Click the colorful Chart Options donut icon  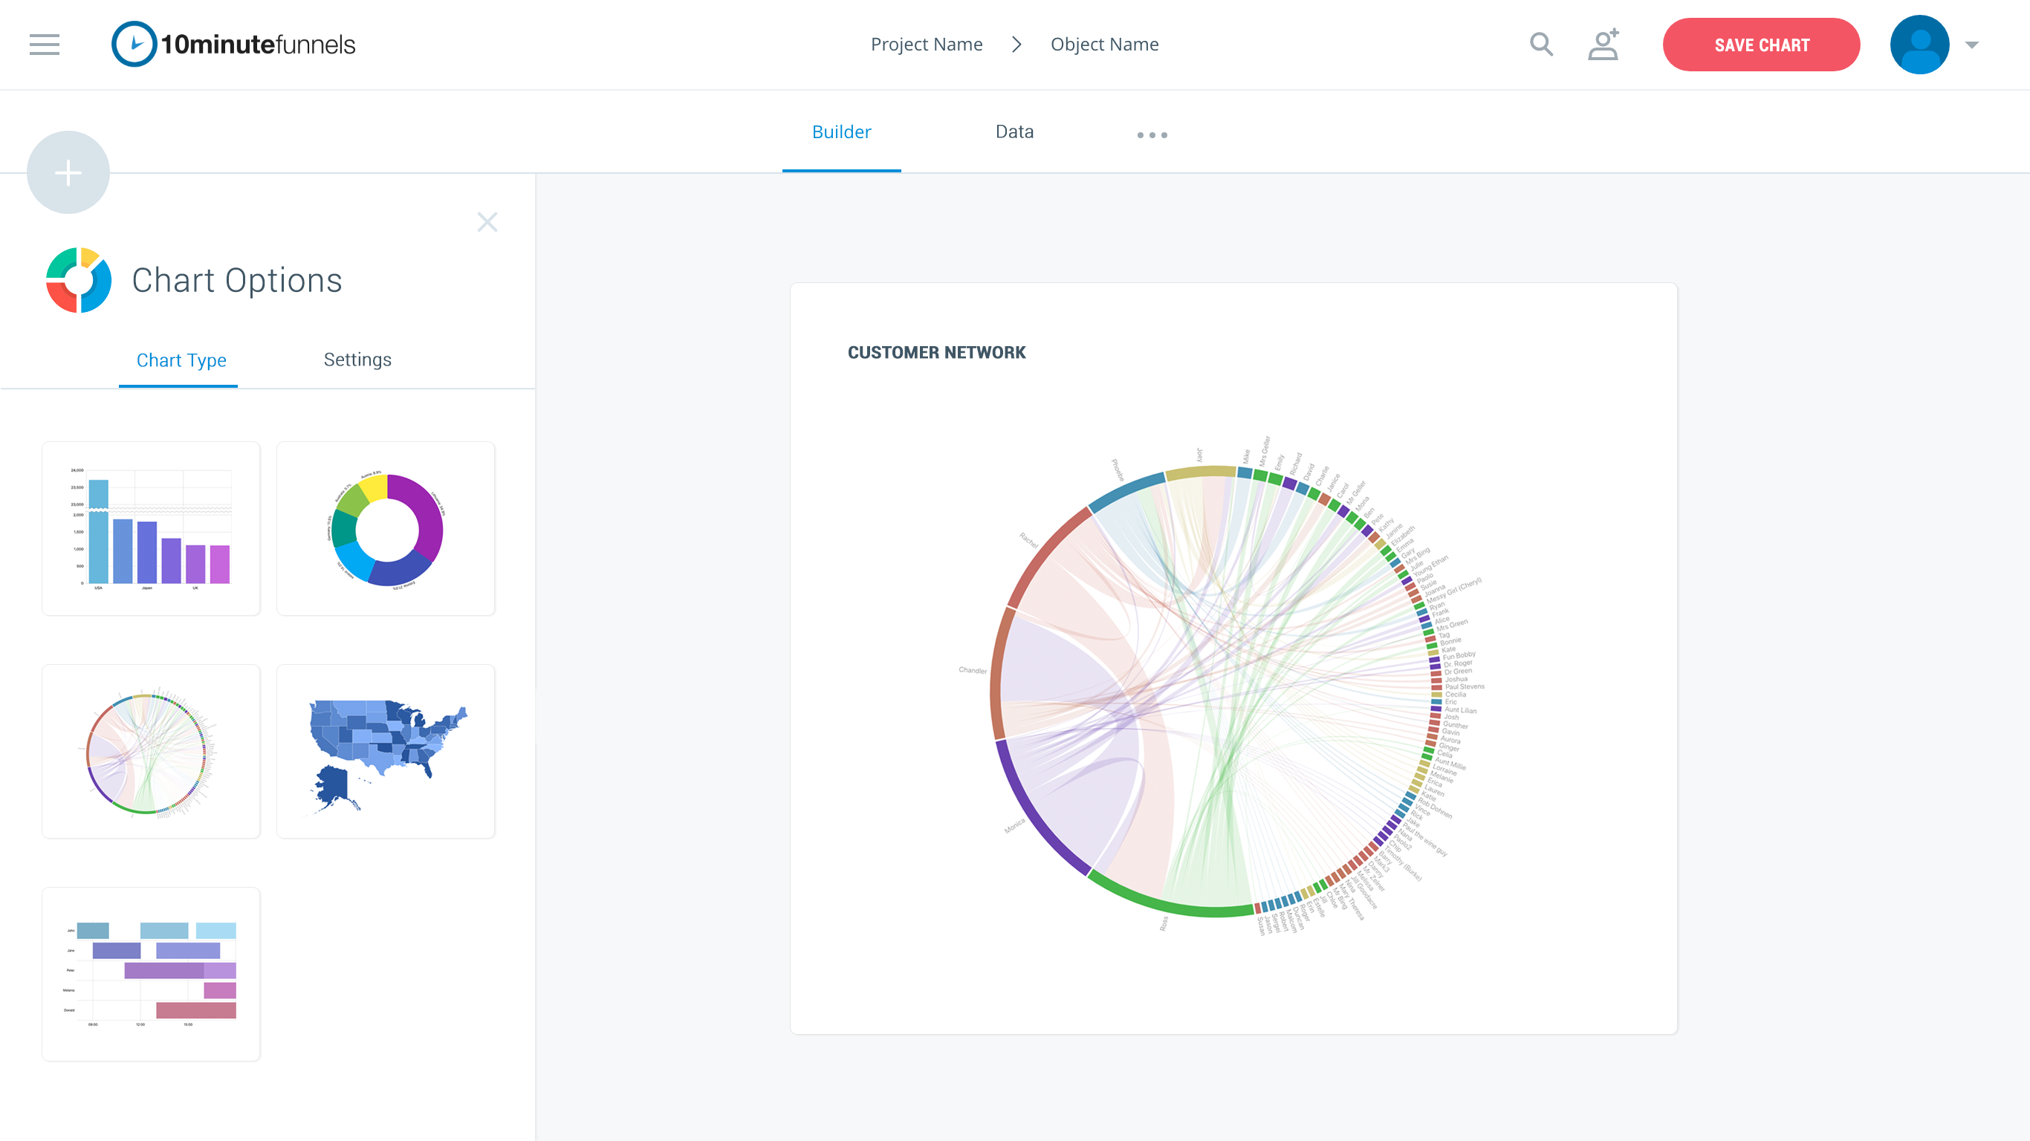pos(79,281)
